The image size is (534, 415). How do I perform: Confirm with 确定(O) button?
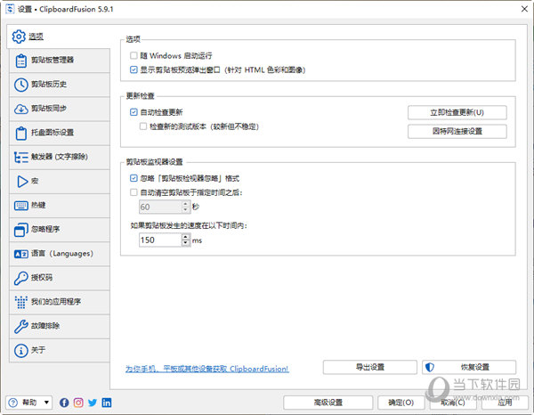coord(400,403)
